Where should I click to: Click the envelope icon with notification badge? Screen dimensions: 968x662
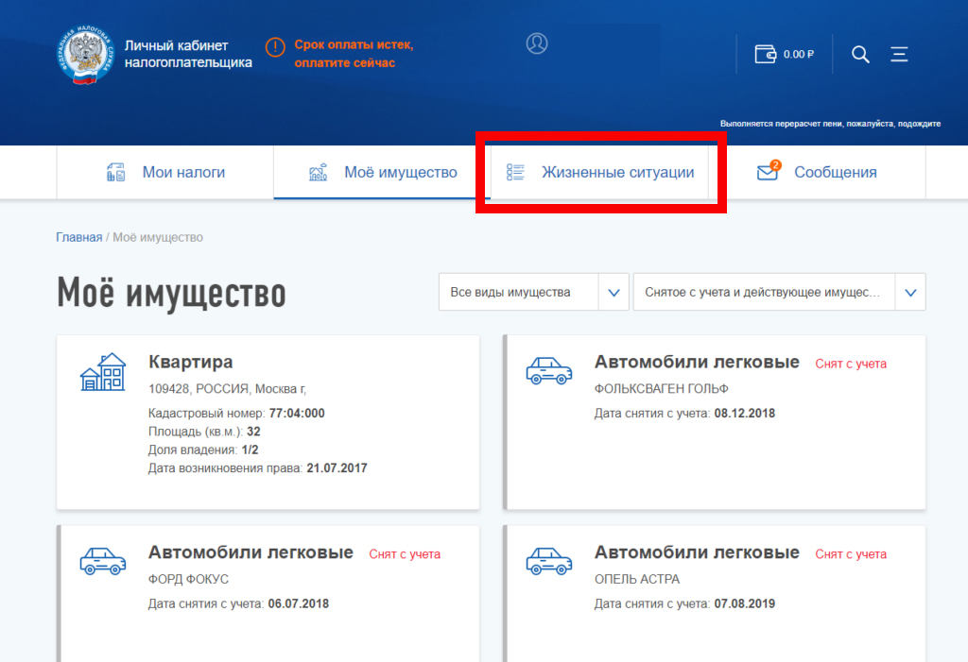[768, 172]
